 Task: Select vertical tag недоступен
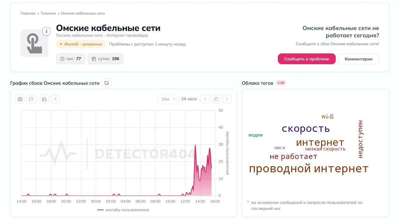pos(360,139)
